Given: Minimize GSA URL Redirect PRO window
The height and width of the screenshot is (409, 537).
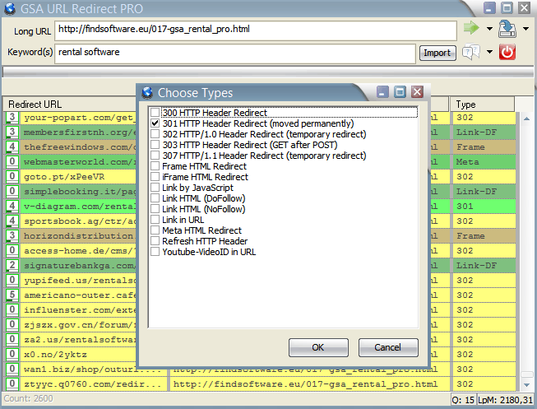Looking at the screenshot, I should tap(489, 7).
